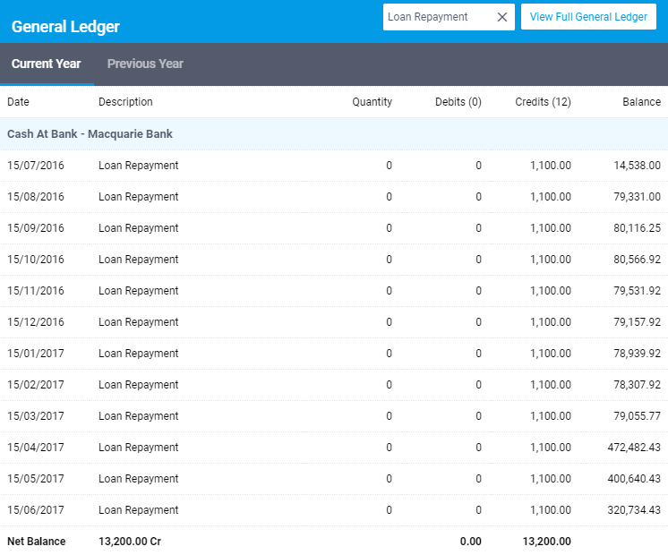
Task: Click the Quantity column header
Action: (372, 102)
